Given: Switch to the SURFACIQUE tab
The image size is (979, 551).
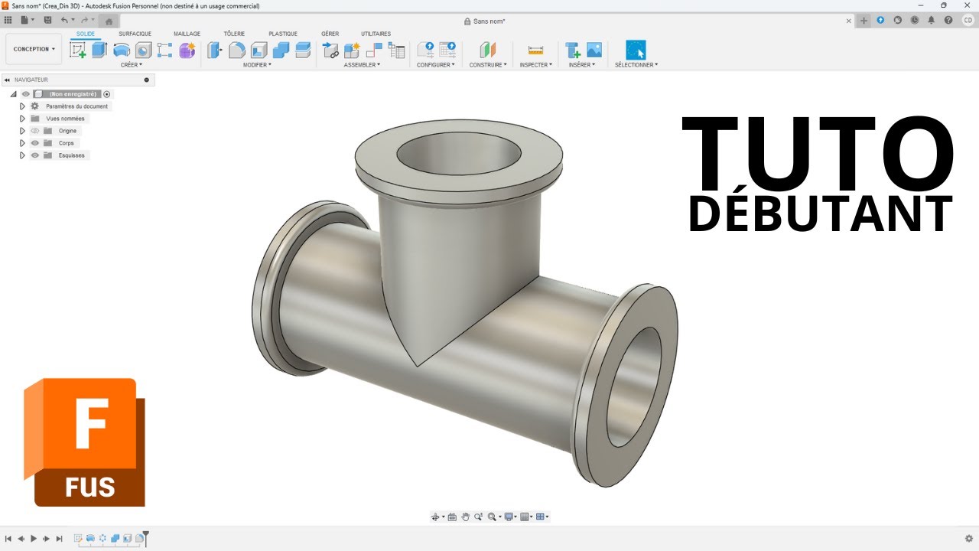Looking at the screenshot, I should pyautogui.click(x=134, y=34).
